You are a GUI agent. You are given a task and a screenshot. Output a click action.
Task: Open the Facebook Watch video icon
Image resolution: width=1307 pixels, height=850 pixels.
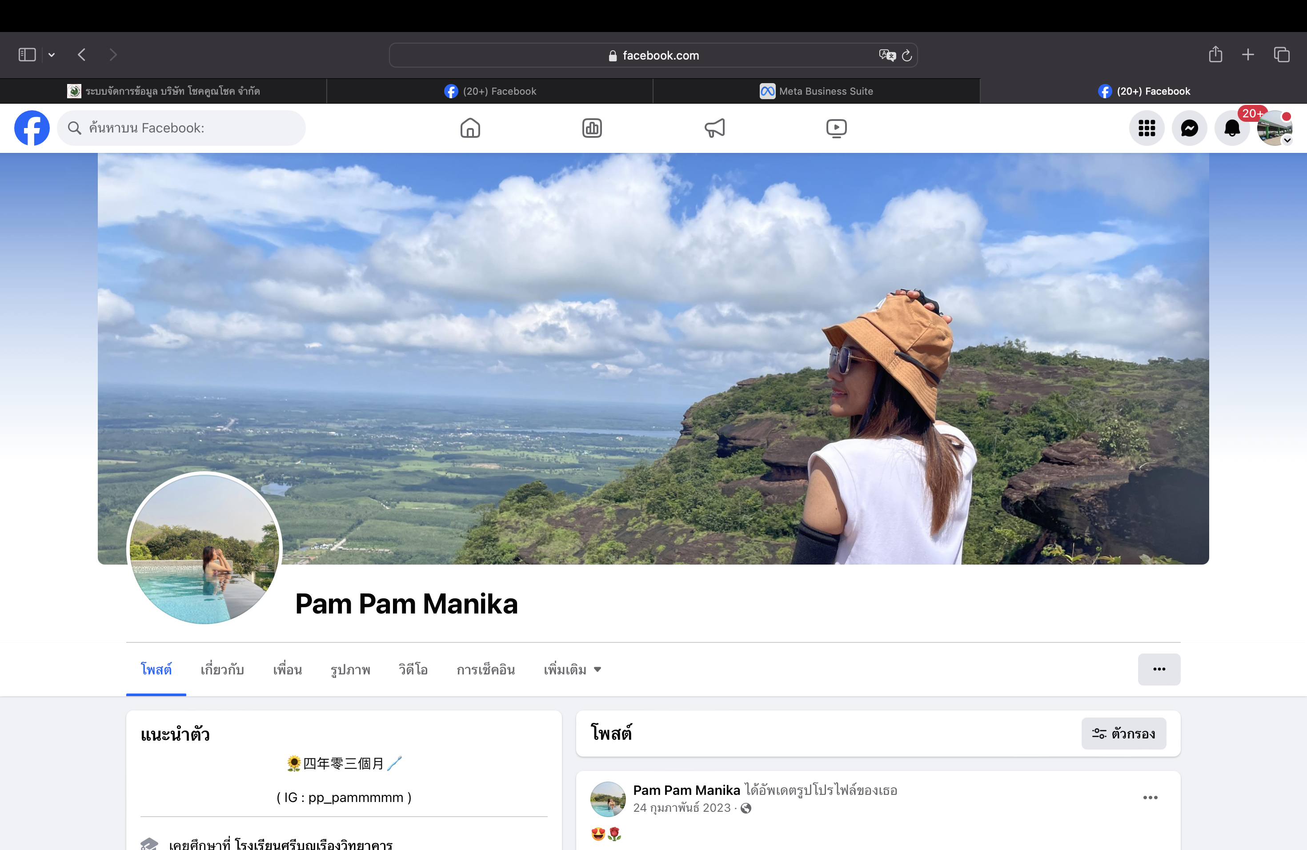(x=836, y=128)
